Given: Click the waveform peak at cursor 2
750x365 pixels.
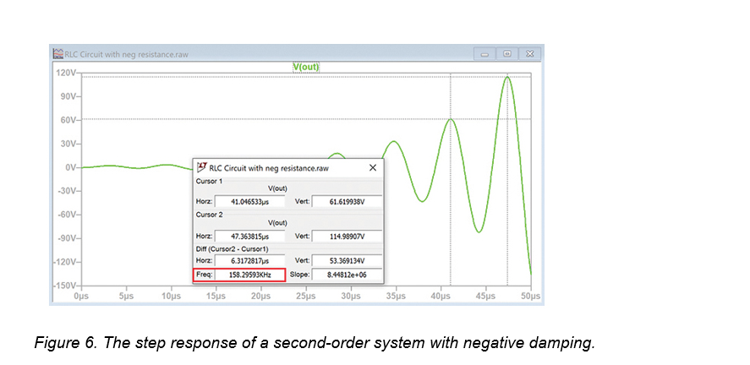Looking at the screenshot, I should [507, 77].
